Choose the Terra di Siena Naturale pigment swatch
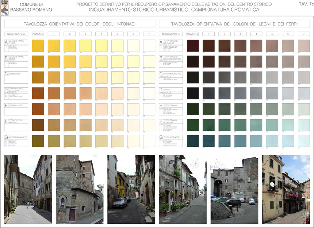This screenshot has height=228, width=314. click(38, 125)
